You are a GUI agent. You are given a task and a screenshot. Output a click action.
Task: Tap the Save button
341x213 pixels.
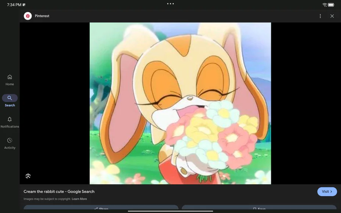click(x=259, y=208)
